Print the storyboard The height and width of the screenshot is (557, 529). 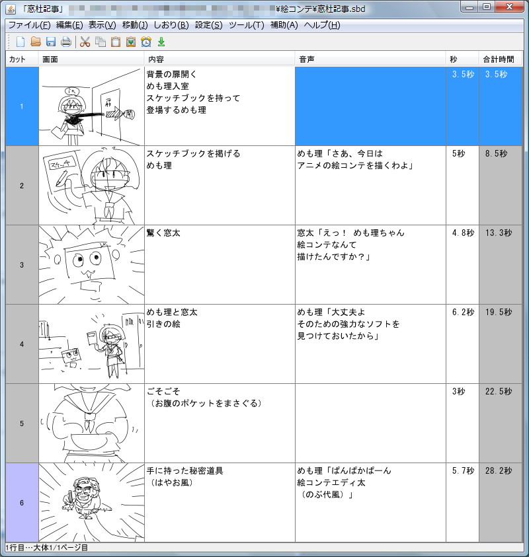65,41
